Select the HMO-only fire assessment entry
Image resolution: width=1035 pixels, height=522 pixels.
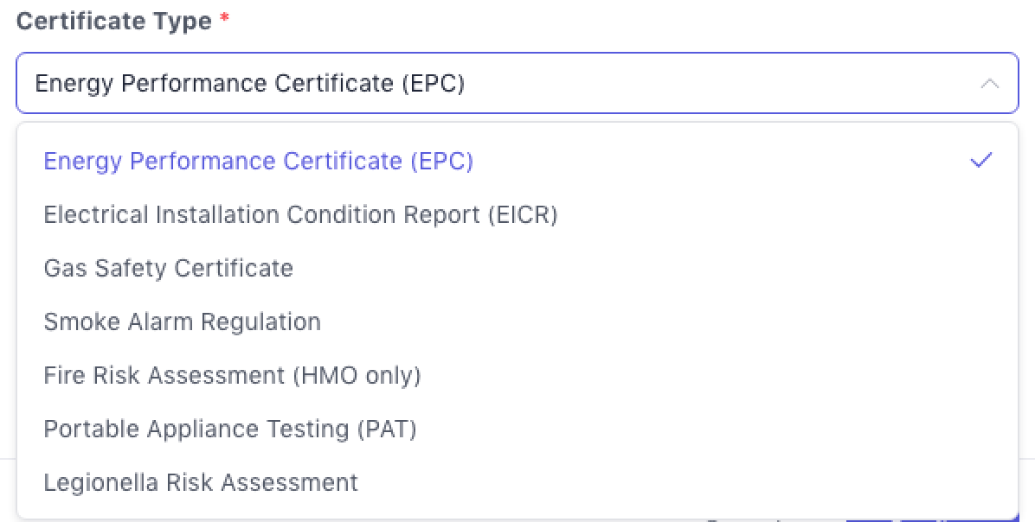click(x=232, y=375)
